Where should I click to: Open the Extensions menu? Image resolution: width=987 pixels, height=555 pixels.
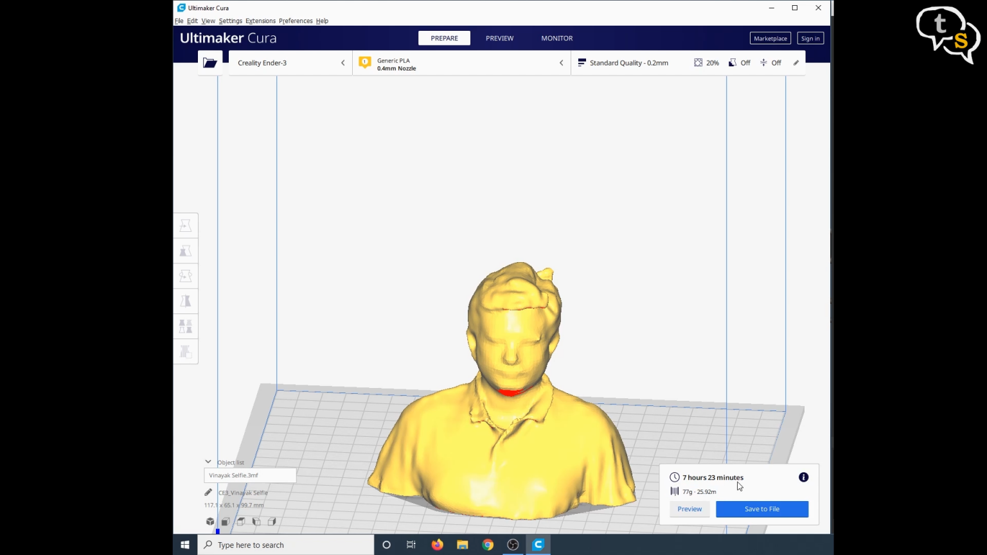[x=260, y=21]
